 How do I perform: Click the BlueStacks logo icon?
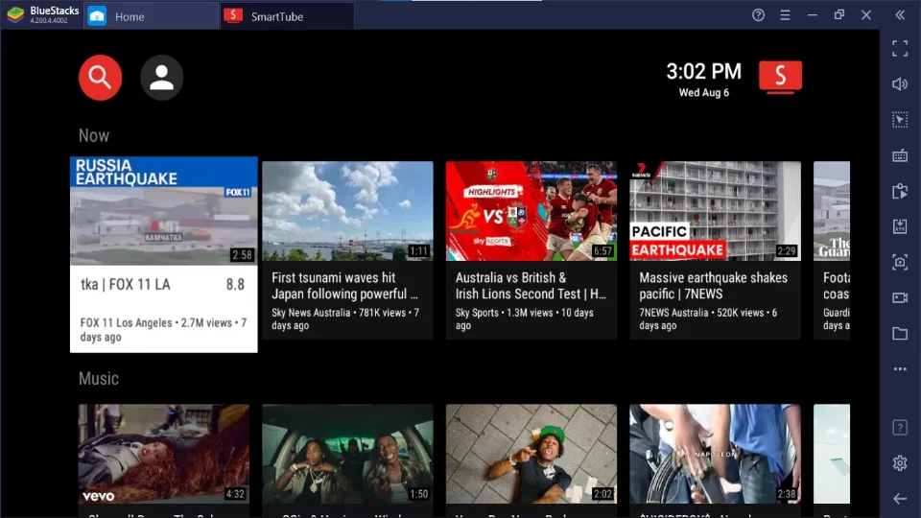coord(16,14)
